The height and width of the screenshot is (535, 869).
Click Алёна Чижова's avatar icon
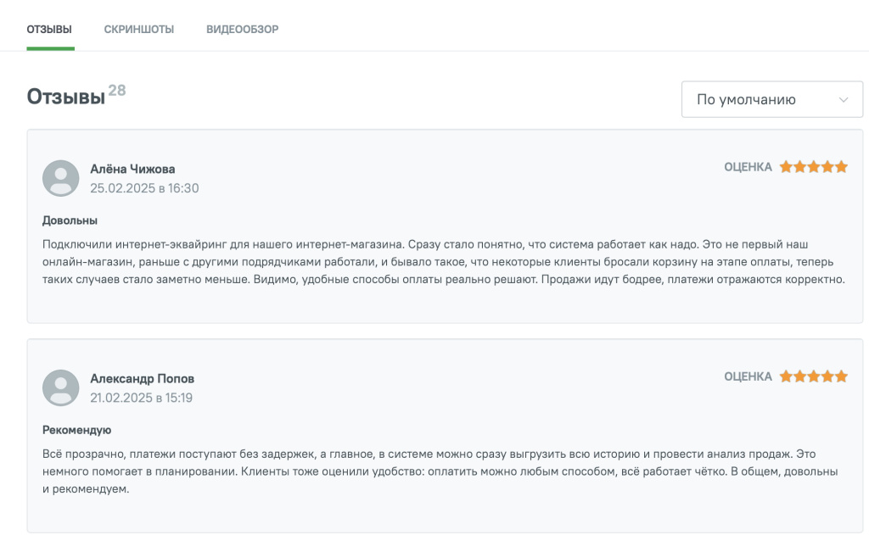[x=61, y=178]
